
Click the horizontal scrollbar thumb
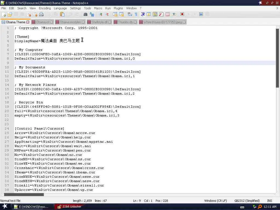pyautogui.click(x=24, y=194)
